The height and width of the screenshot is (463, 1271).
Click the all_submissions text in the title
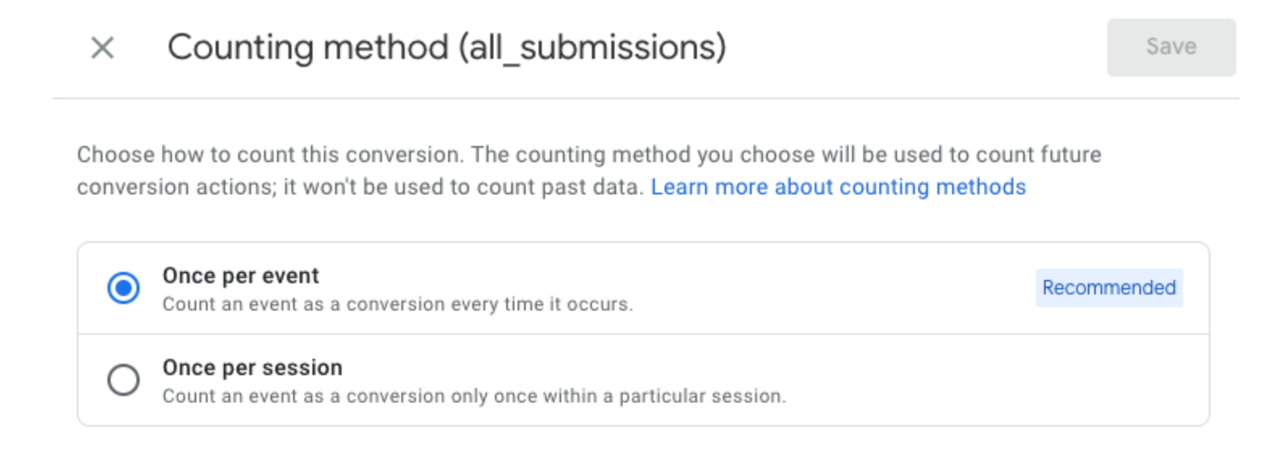594,48
